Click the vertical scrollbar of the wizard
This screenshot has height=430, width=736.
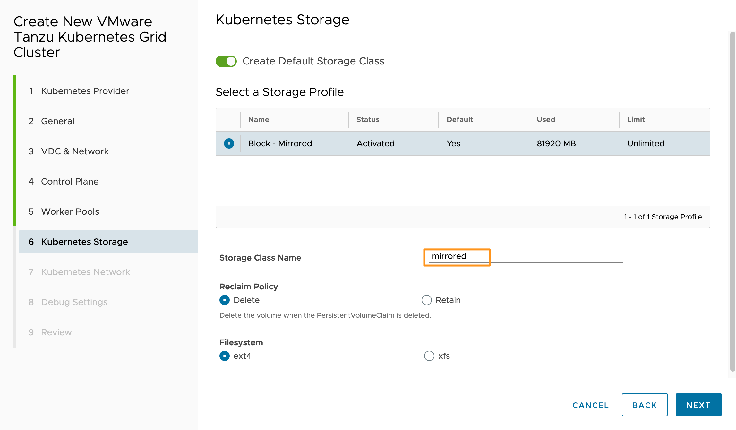(x=732, y=202)
